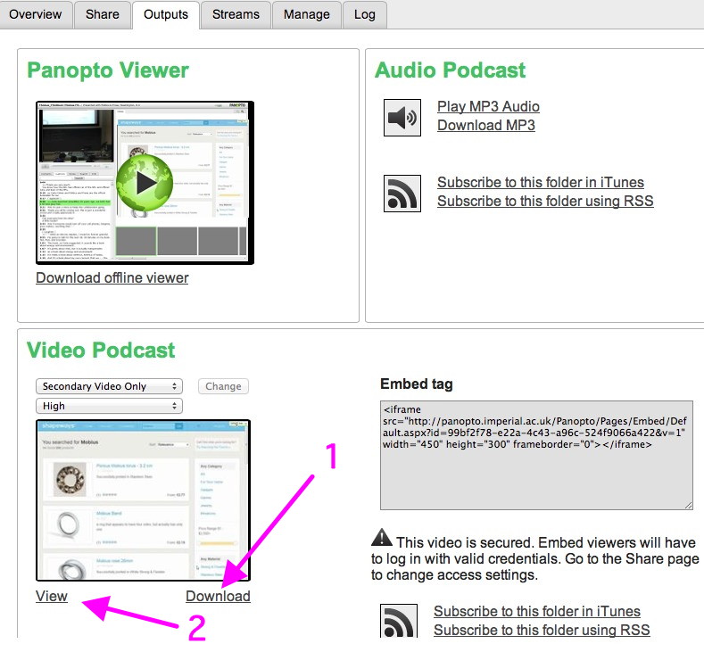Click the Download link under video podcast

219,596
